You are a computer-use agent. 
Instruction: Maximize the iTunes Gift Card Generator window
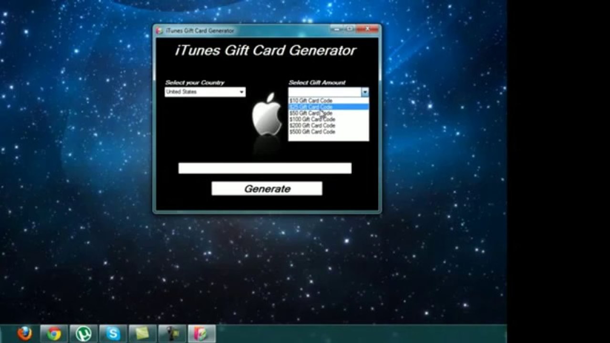(x=349, y=29)
